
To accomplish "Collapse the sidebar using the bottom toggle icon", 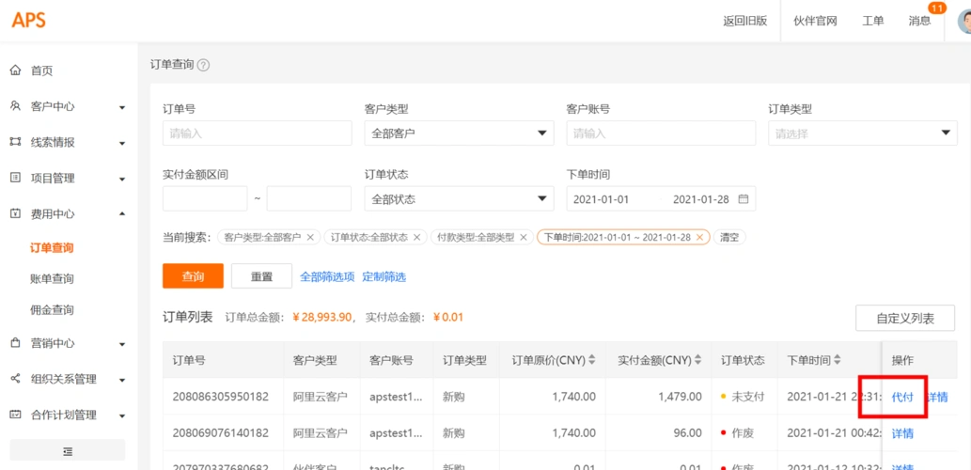I will (68, 451).
